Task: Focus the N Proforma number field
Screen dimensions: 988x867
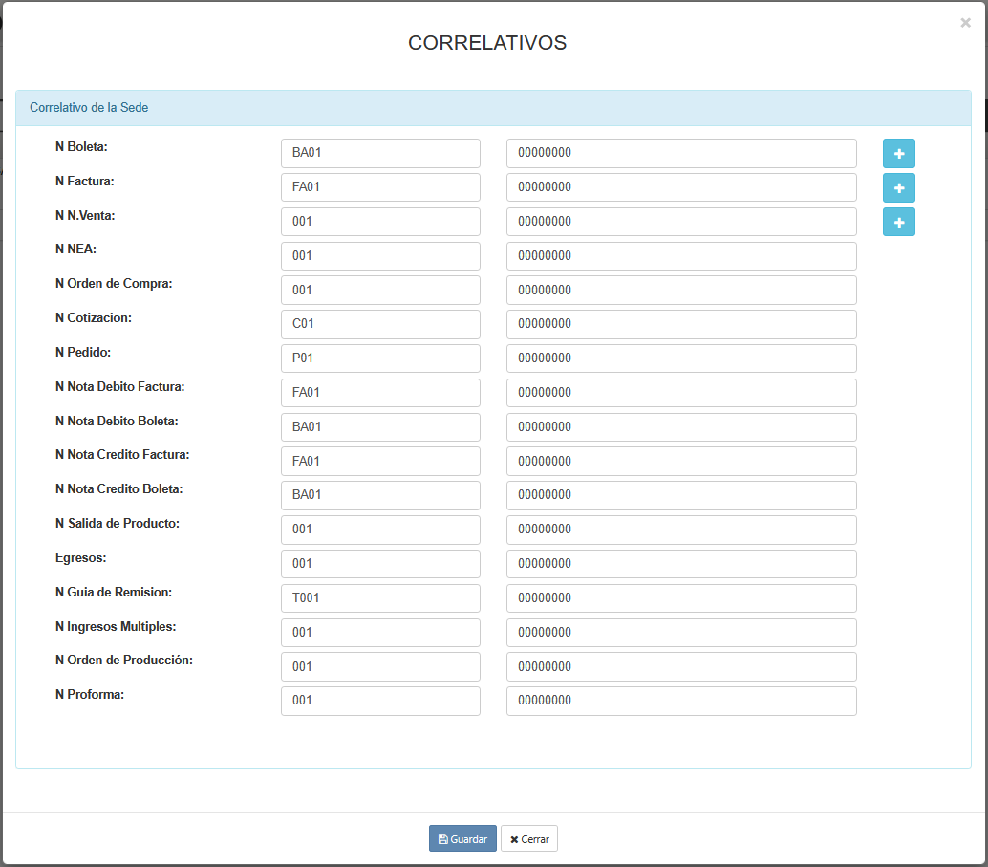Action: [681, 701]
